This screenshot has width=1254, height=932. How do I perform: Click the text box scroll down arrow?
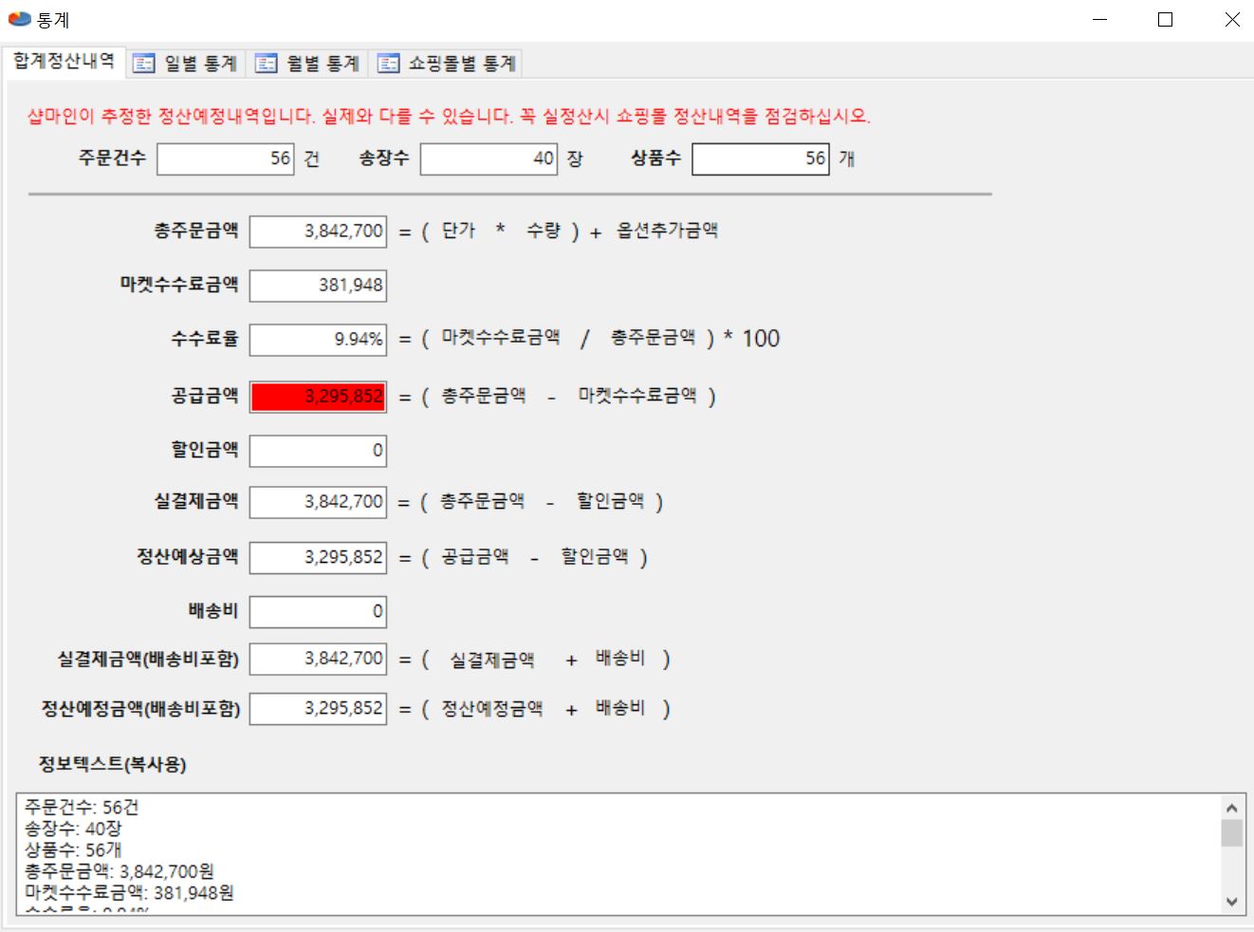tap(1231, 902)
